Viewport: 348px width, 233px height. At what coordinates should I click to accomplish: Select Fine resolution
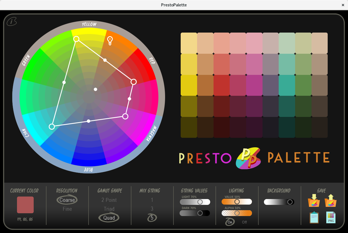(x=67, y=209)
